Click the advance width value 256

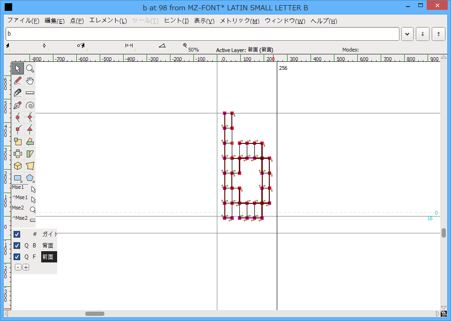click(283, 68)
